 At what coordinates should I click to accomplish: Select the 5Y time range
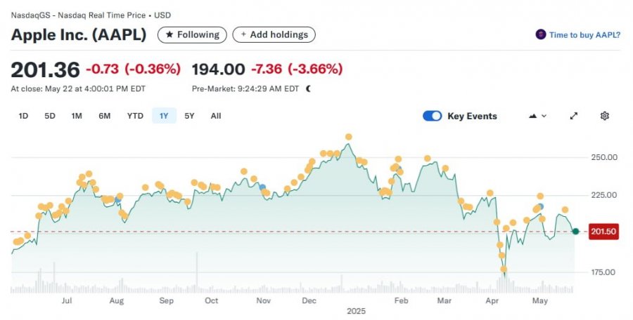189,116
